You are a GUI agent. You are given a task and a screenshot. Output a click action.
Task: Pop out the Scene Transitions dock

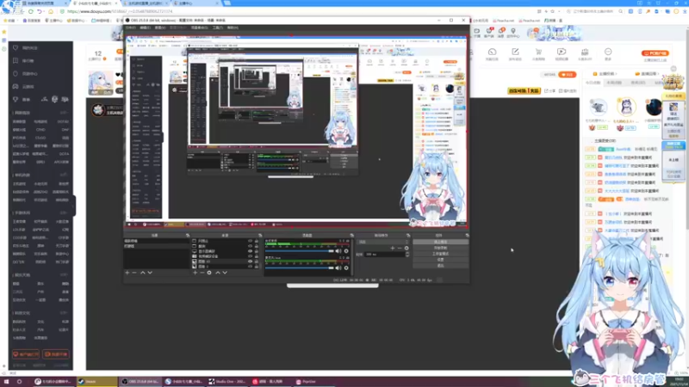click(408, 236)
